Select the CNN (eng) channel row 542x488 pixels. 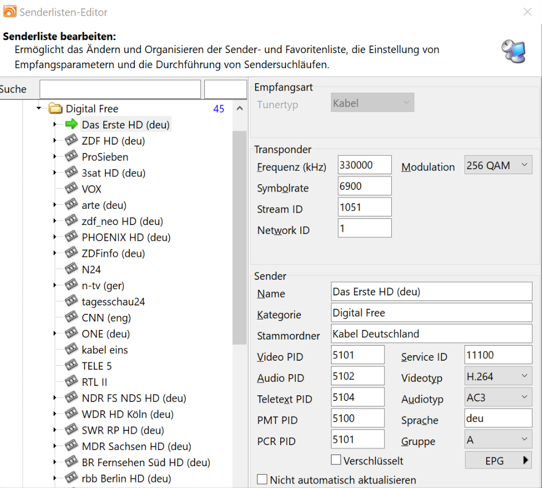tap(106, 318)
